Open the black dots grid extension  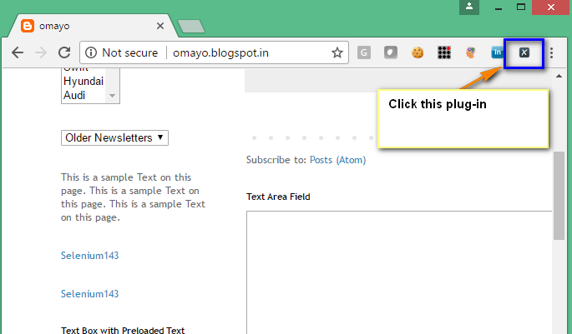[444, 52]
